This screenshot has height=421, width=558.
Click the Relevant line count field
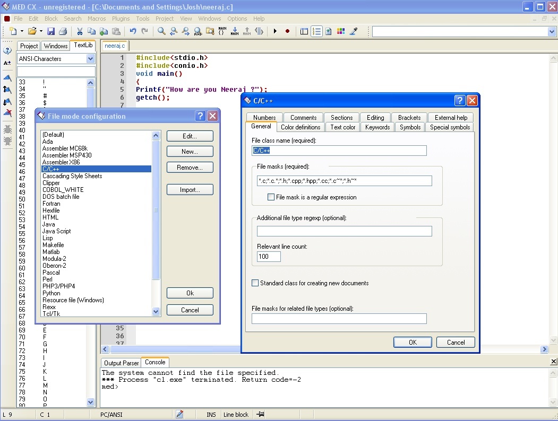268,257
